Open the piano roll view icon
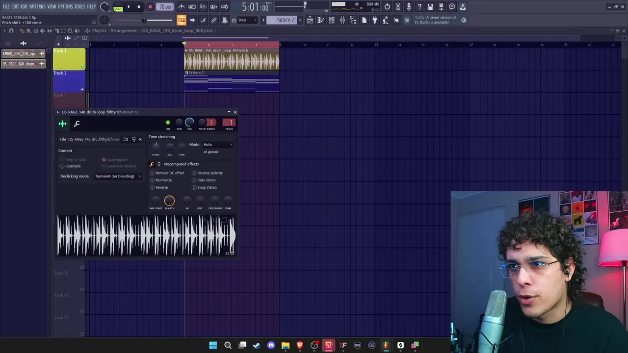628x353 pixels. (321, 20)
